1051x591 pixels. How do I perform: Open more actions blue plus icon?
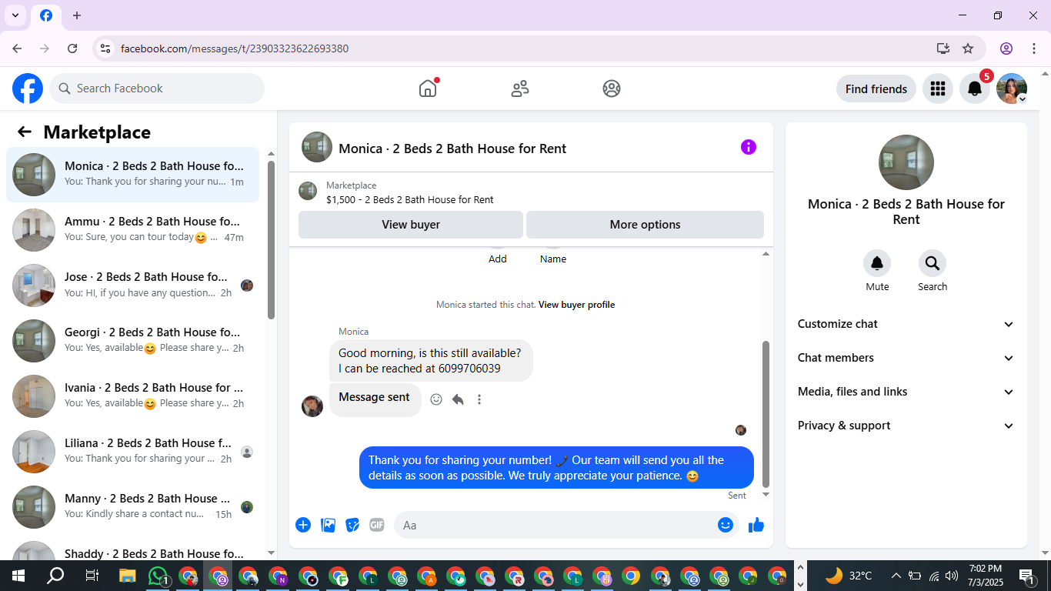[303, 525]
